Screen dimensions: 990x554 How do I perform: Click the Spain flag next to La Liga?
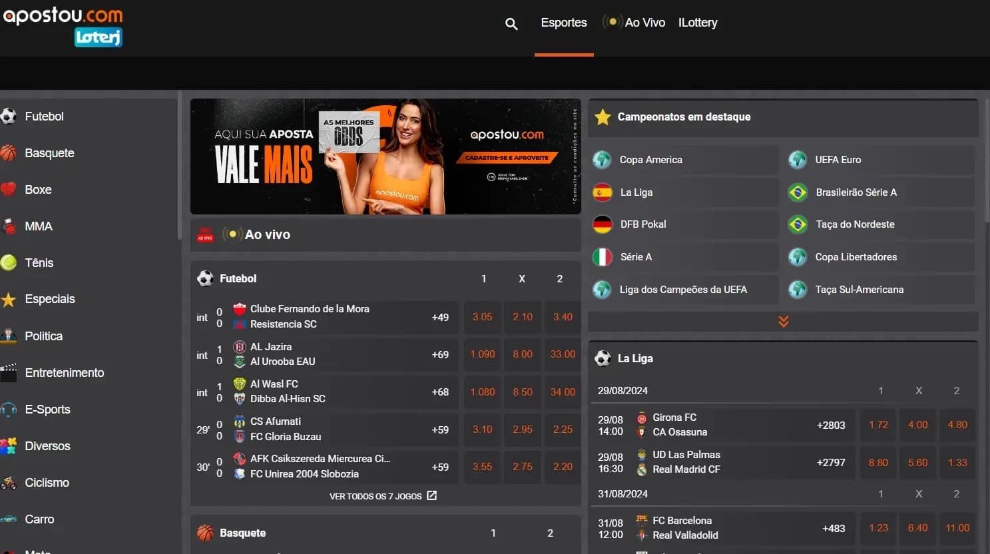pyautogui.click(x=603, y=192)
